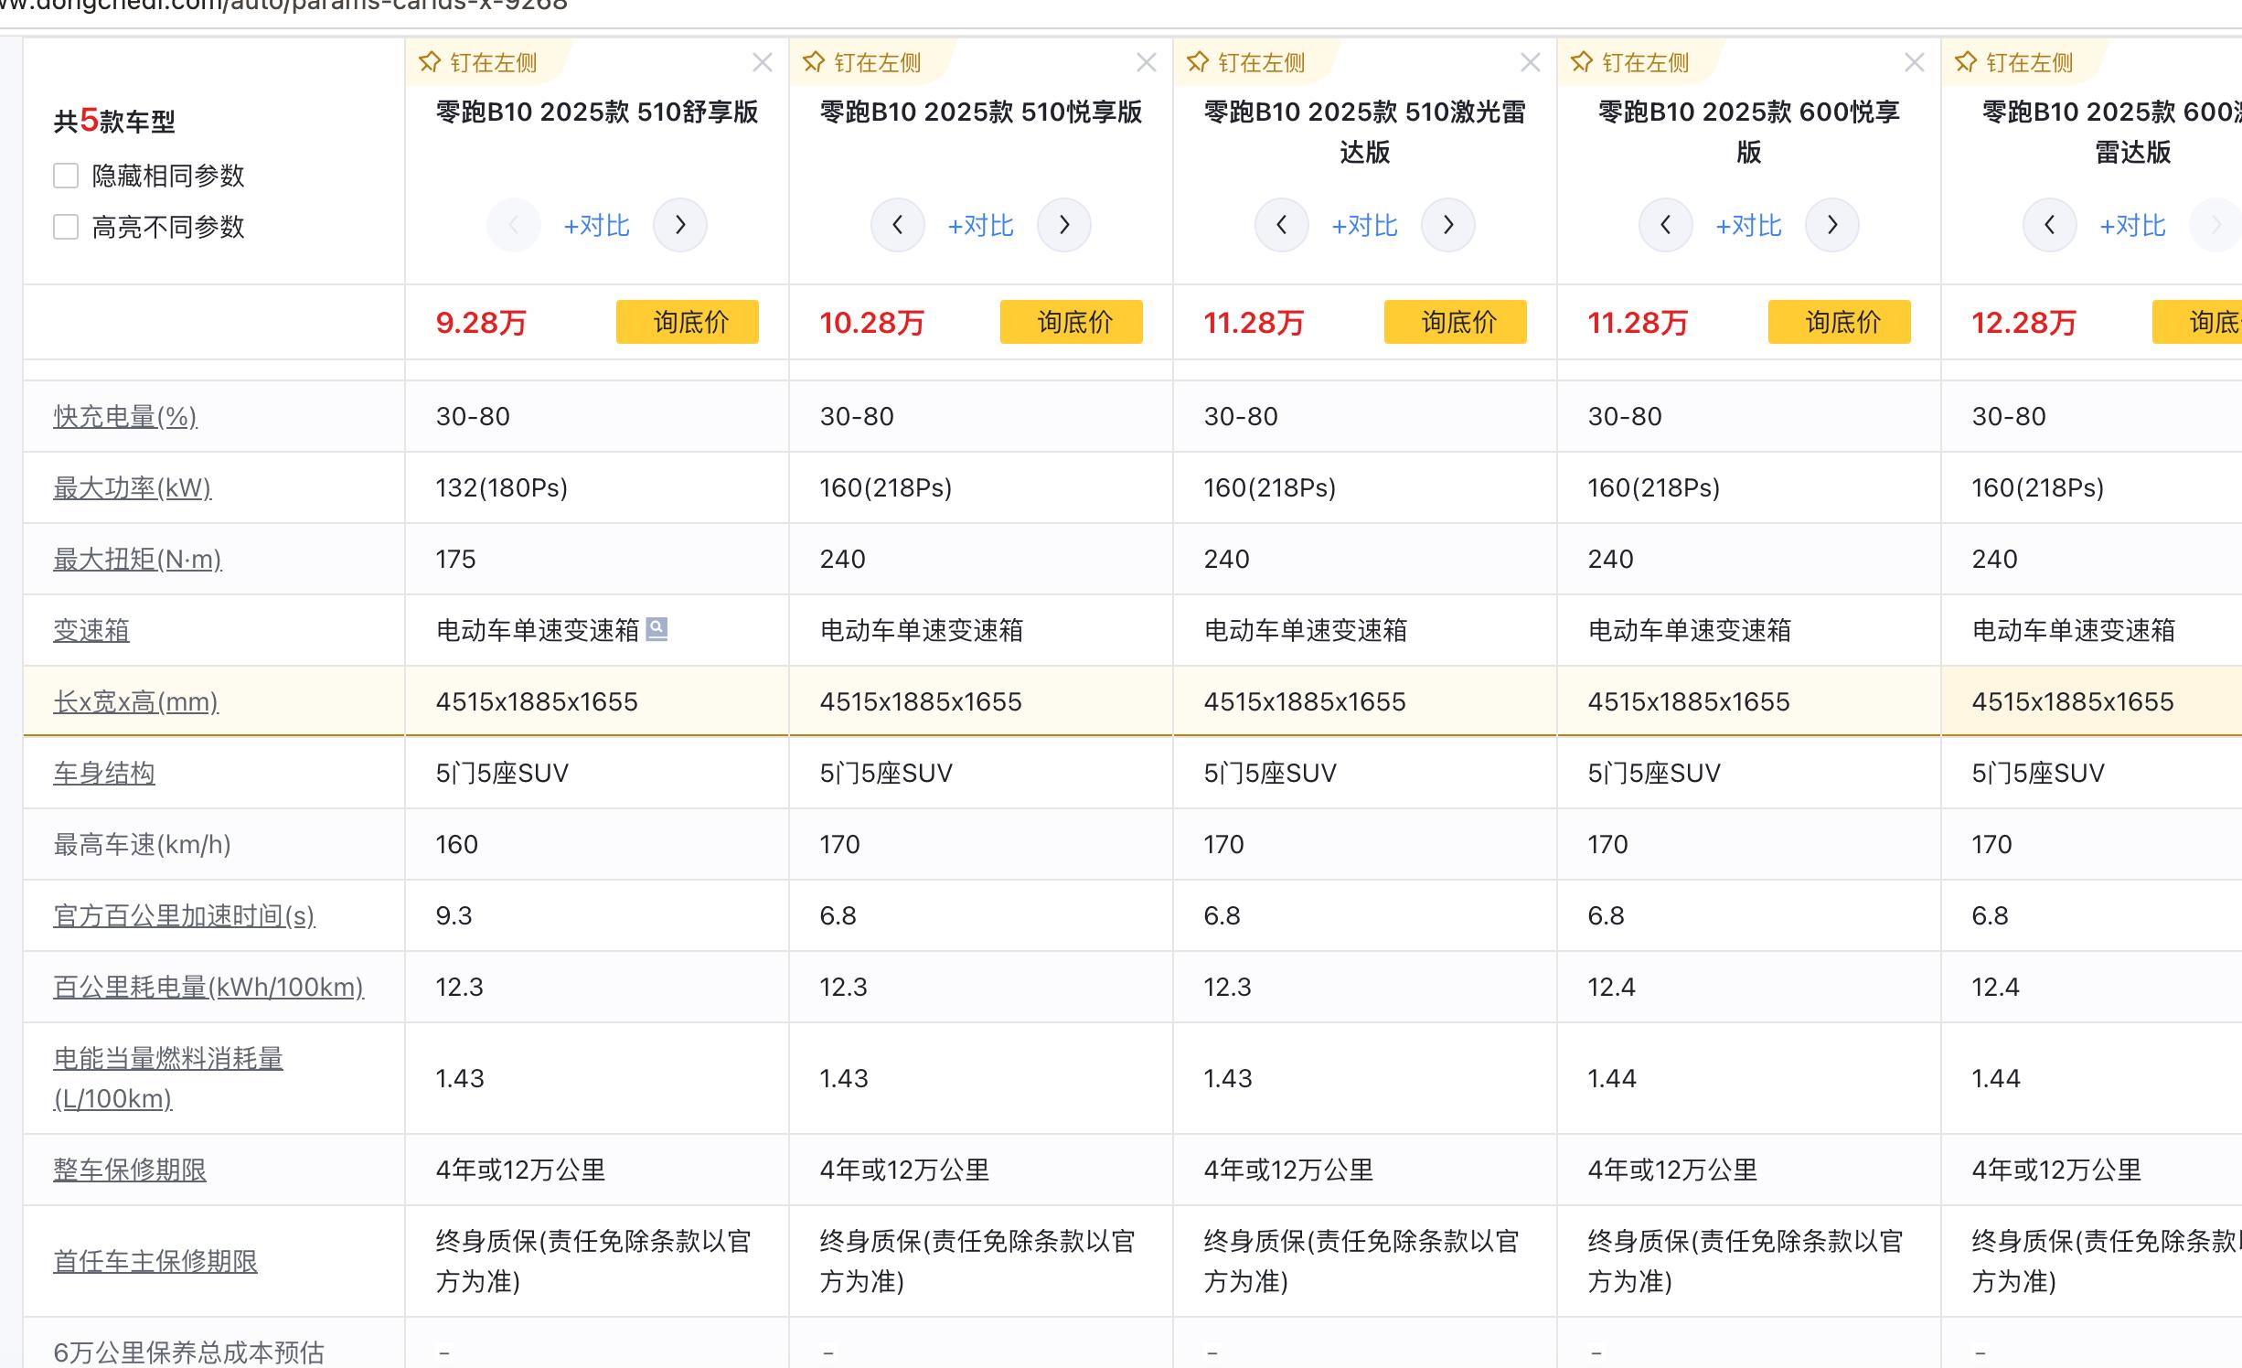Image resolution: width=2242 pixels, height=1368 pixels.
Task: Open the 快充电量(%) parameter link
Action: tap(125, 417)
